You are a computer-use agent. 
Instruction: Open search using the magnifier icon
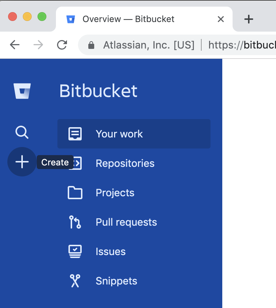click(x=22, y=132)
